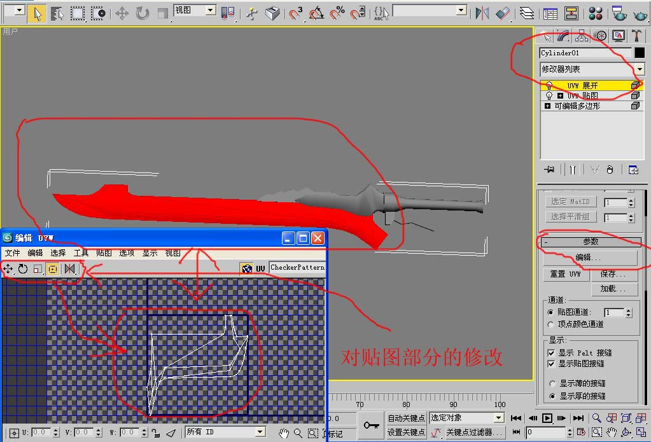This screenshot has width=651, height=442.
Task: Select the Rotate tool in Edit UVW toolbar
Action: tap(23, 269)
